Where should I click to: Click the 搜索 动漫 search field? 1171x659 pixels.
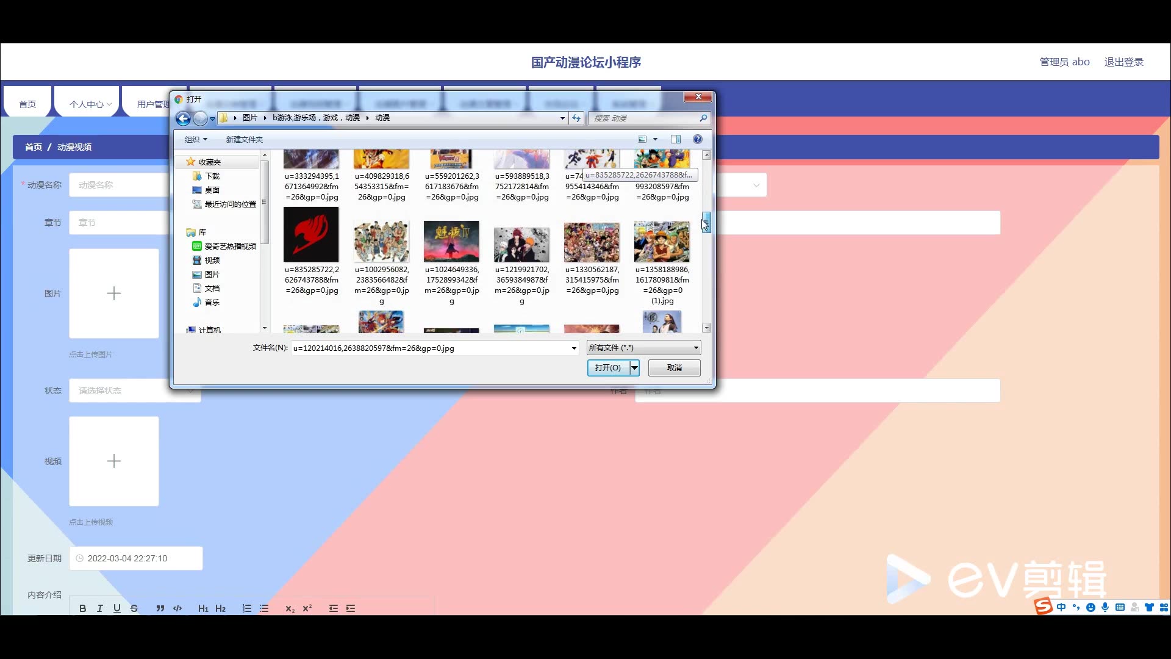point(643,118)
